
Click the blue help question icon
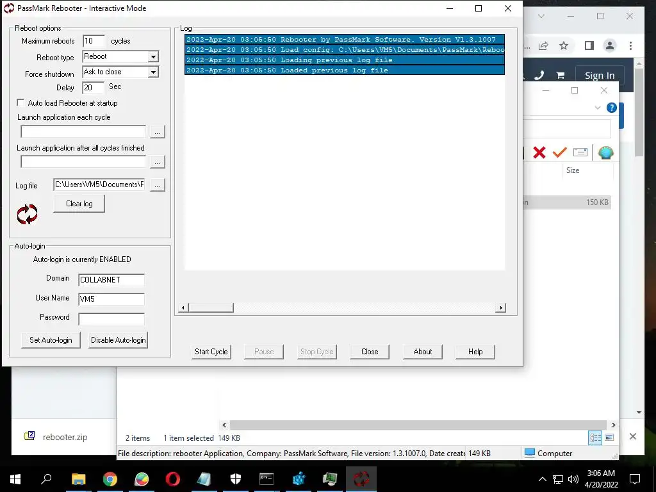(611, 108)
